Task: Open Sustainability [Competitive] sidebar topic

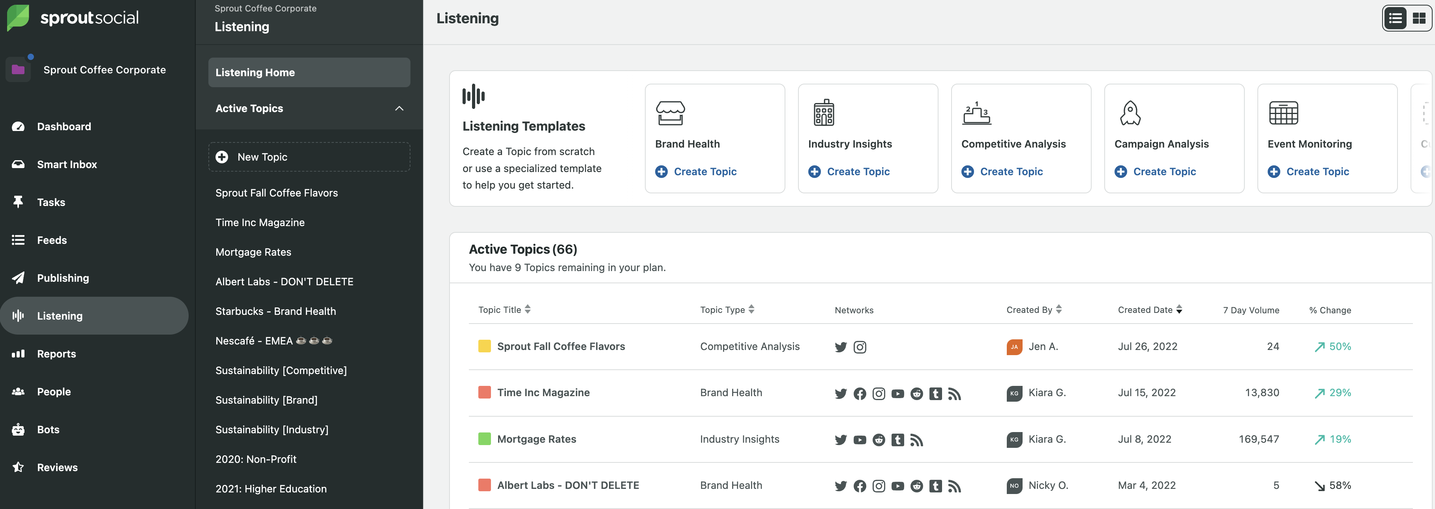Action: (281, 371)
